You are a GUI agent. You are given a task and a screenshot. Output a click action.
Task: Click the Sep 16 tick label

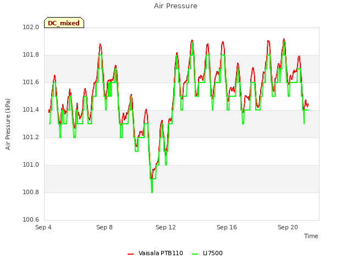coord(227,227)
